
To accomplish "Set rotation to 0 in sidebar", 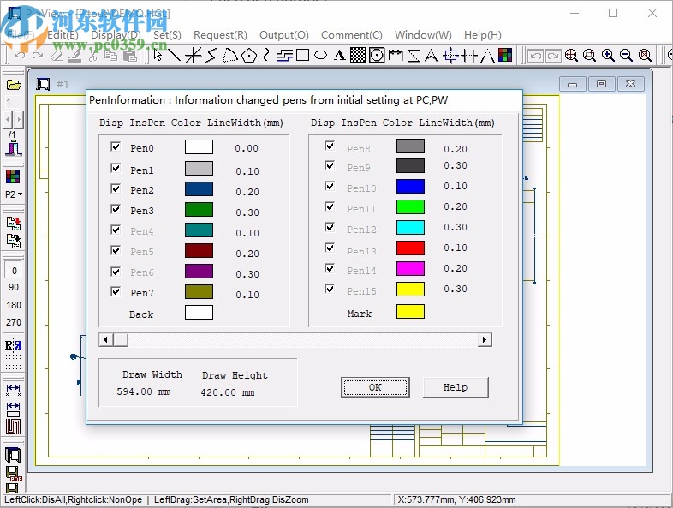I will click(14, 271).
